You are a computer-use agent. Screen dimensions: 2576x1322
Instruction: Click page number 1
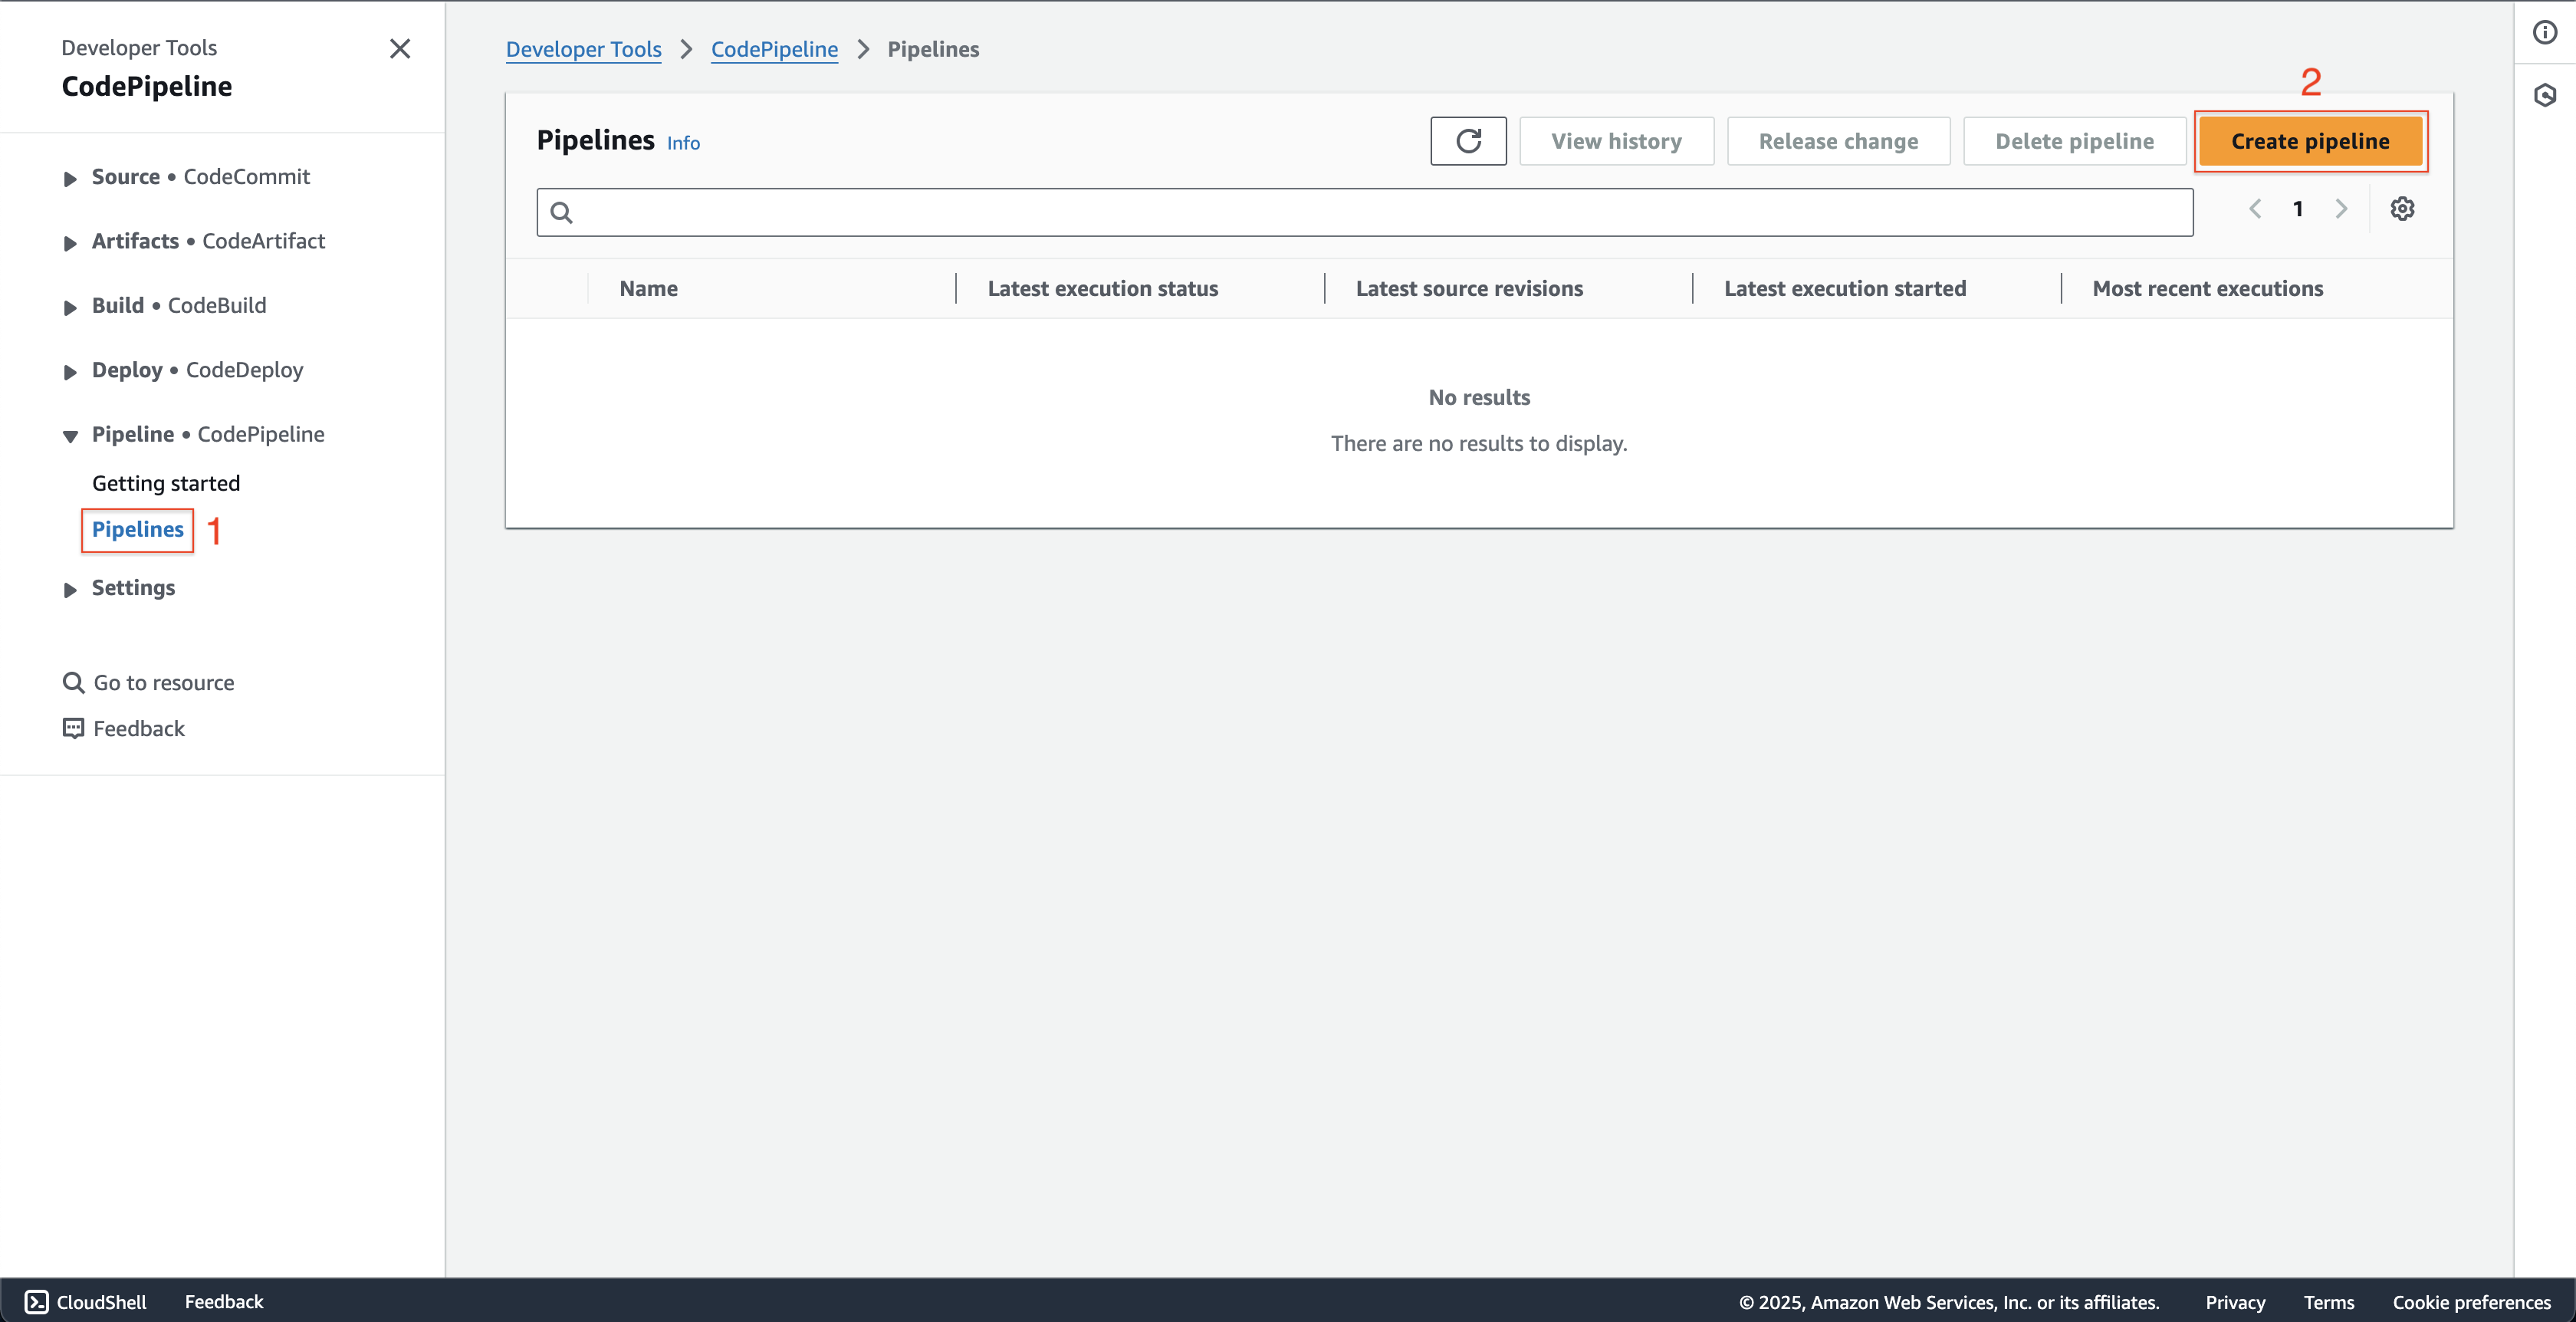[2298, 209]
